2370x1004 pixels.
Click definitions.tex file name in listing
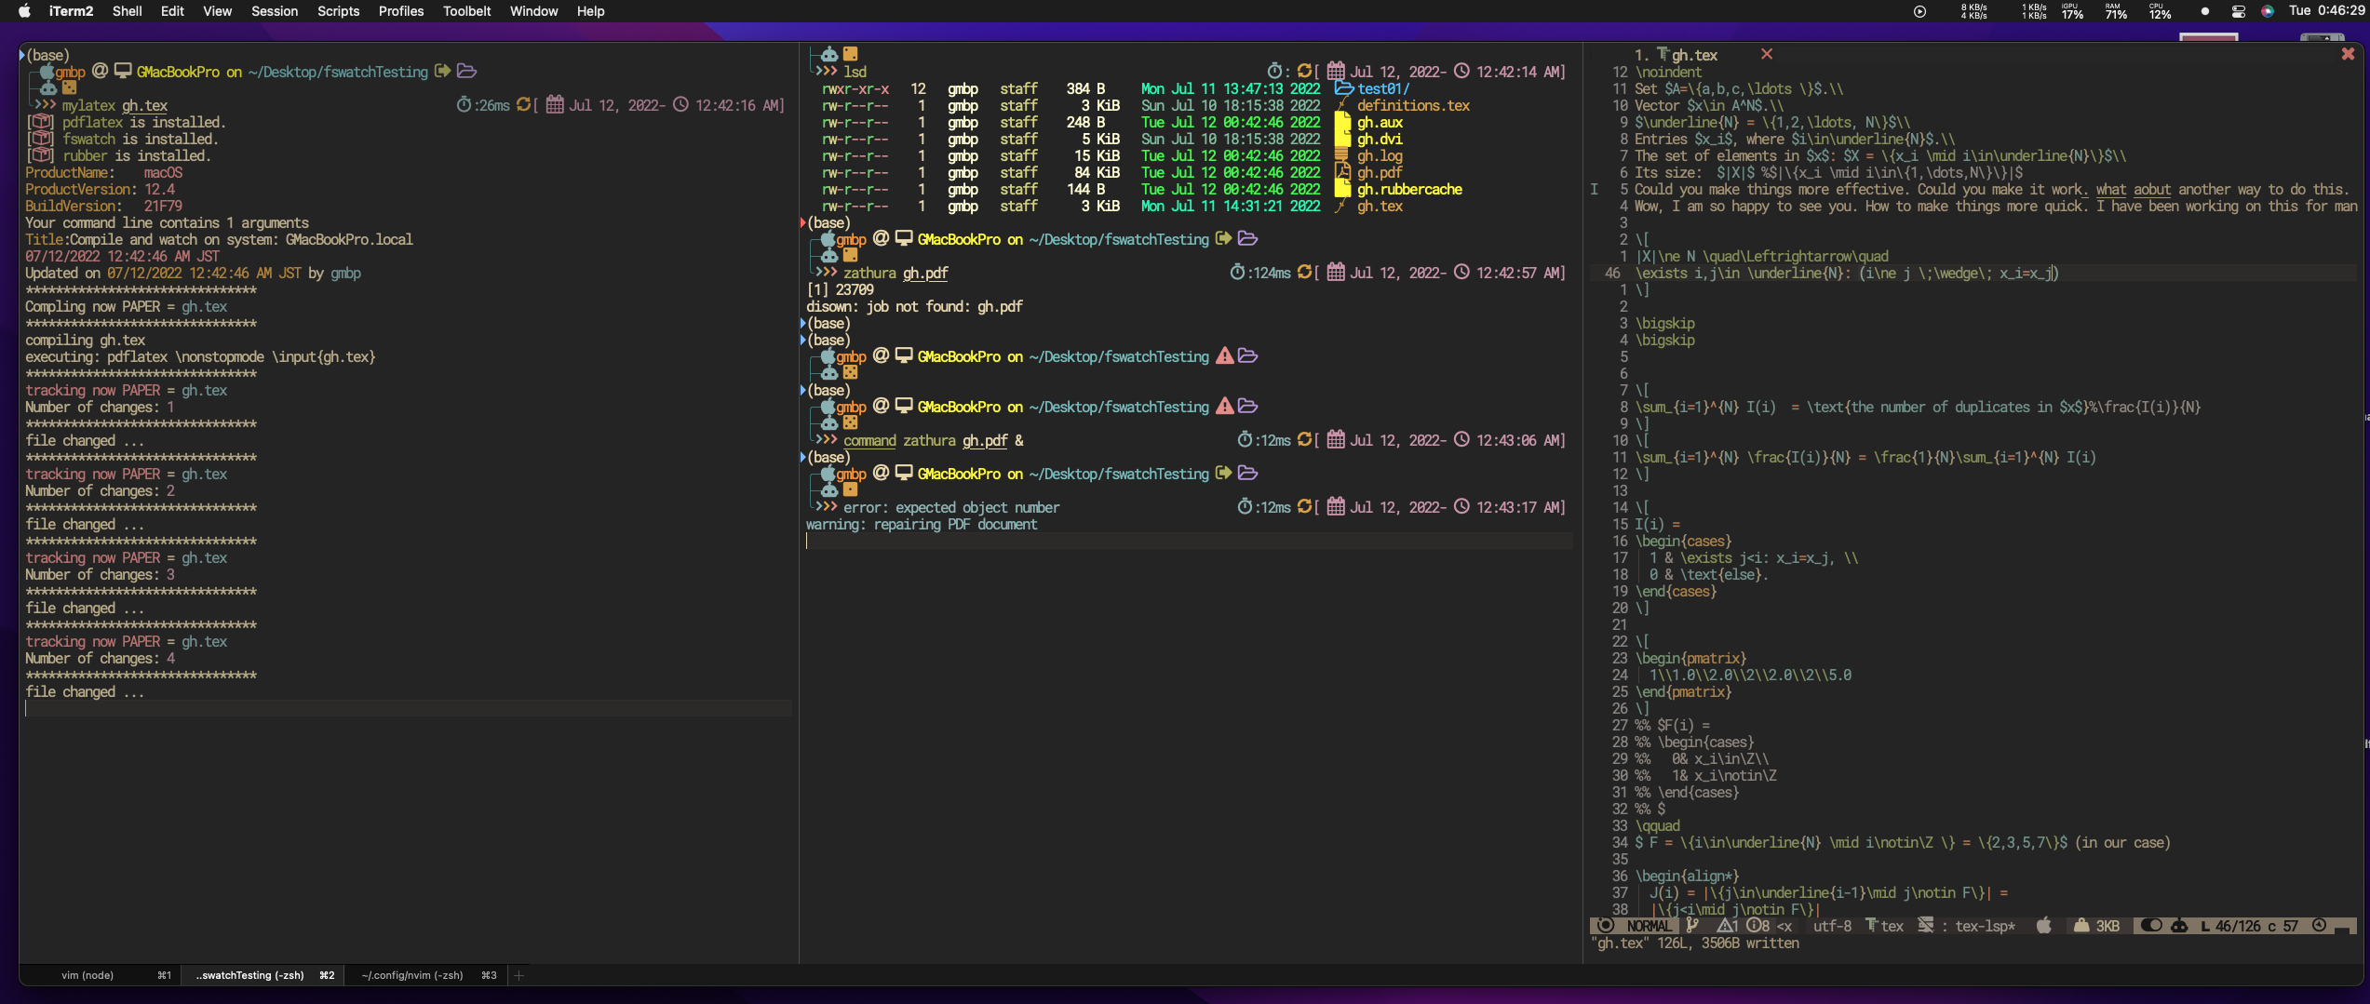point(1413,105)
